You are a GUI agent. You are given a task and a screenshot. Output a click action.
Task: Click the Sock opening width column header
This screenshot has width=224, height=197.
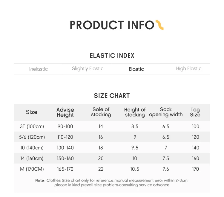coord(166,112)
